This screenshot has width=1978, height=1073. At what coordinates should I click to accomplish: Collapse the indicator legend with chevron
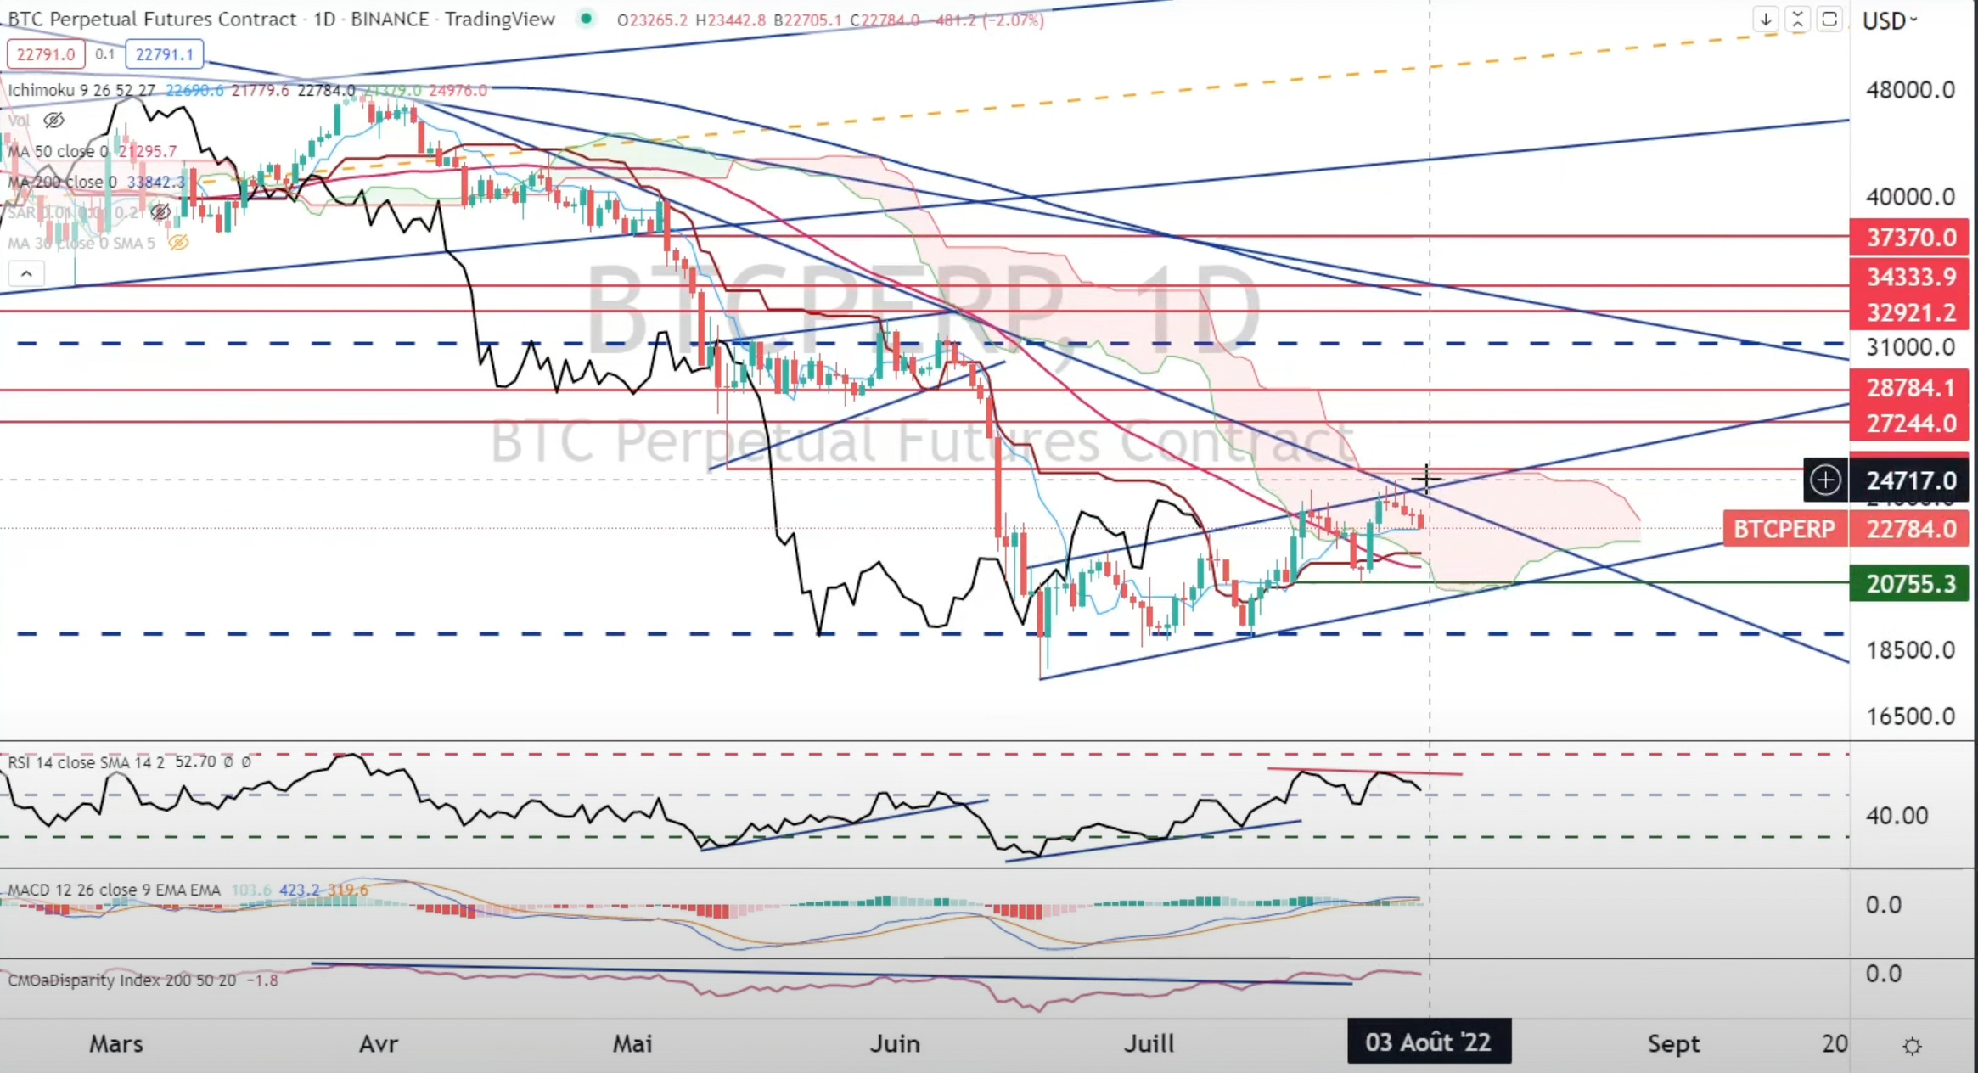(x=26, y=273)
